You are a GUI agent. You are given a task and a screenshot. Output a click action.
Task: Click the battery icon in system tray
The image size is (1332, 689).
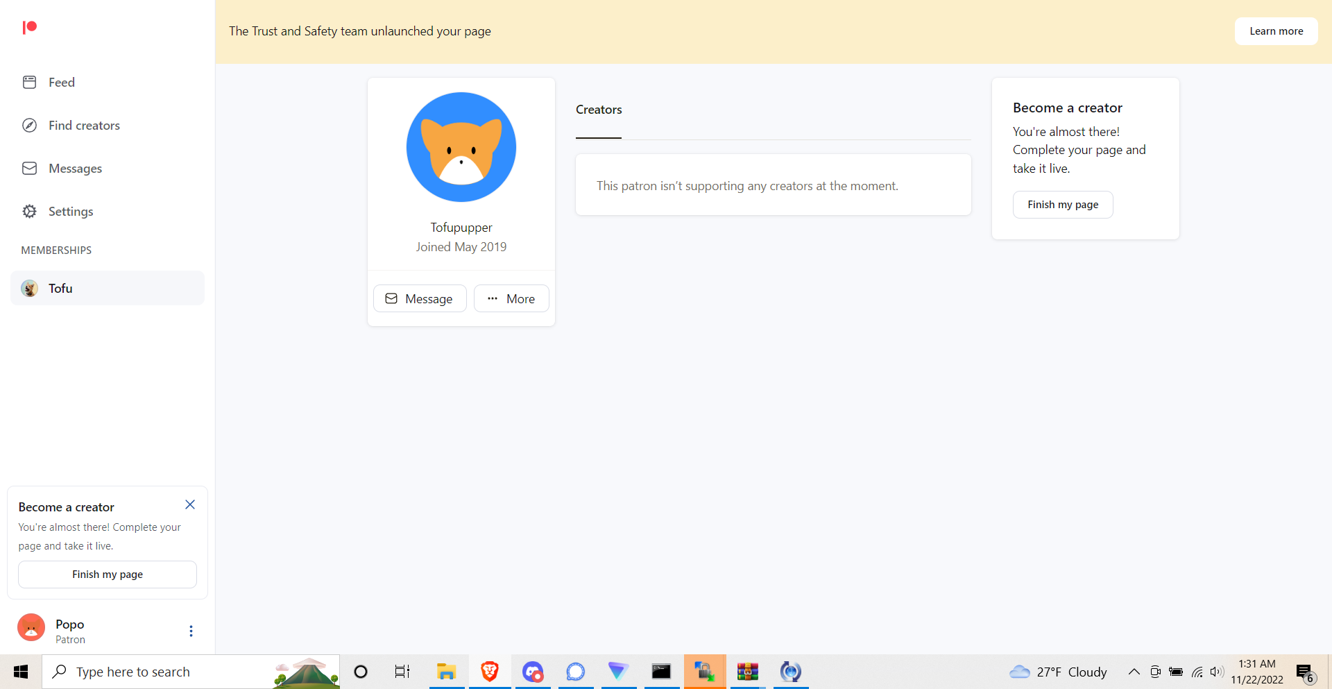(x=1176, y=672)
